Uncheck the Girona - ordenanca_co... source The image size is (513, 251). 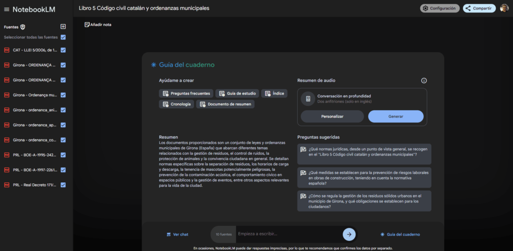63,140
